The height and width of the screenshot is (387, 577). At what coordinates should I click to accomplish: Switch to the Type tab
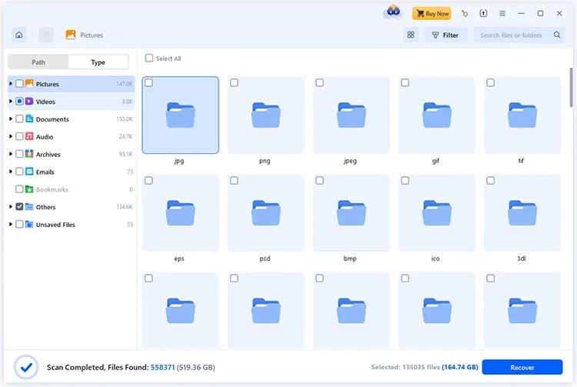98,62
